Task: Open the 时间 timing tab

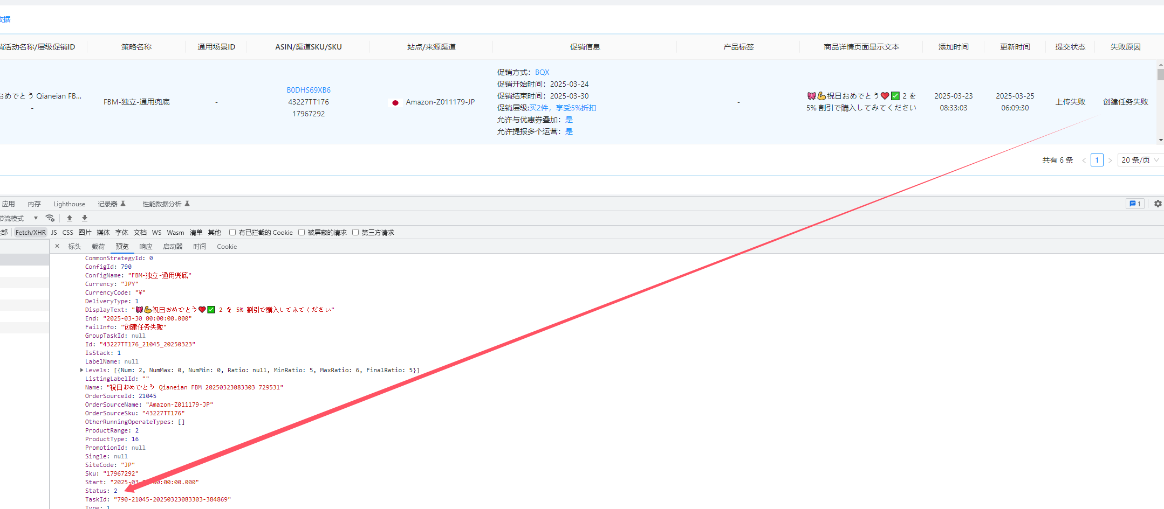Action: (x=200, y=247)
